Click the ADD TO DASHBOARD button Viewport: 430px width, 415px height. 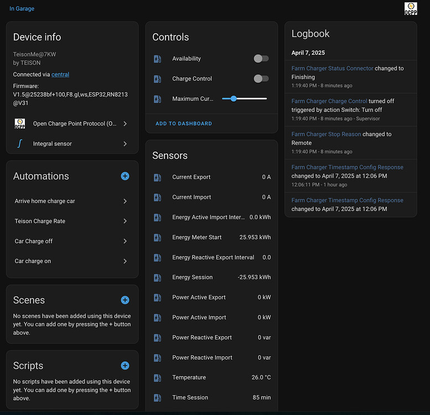[x=184, y=123]
